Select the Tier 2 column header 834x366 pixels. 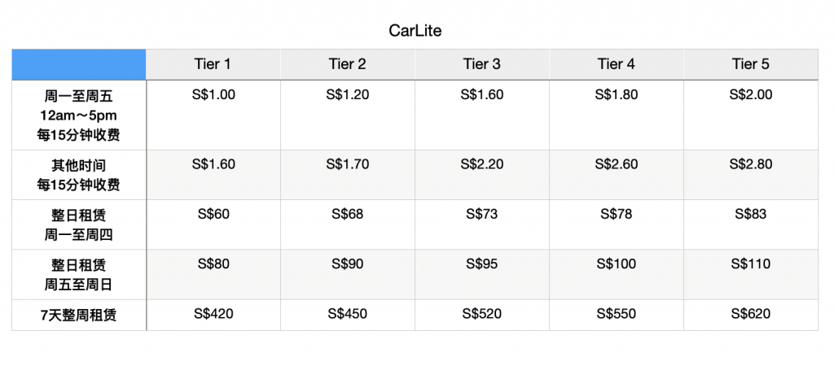[348, 64]
